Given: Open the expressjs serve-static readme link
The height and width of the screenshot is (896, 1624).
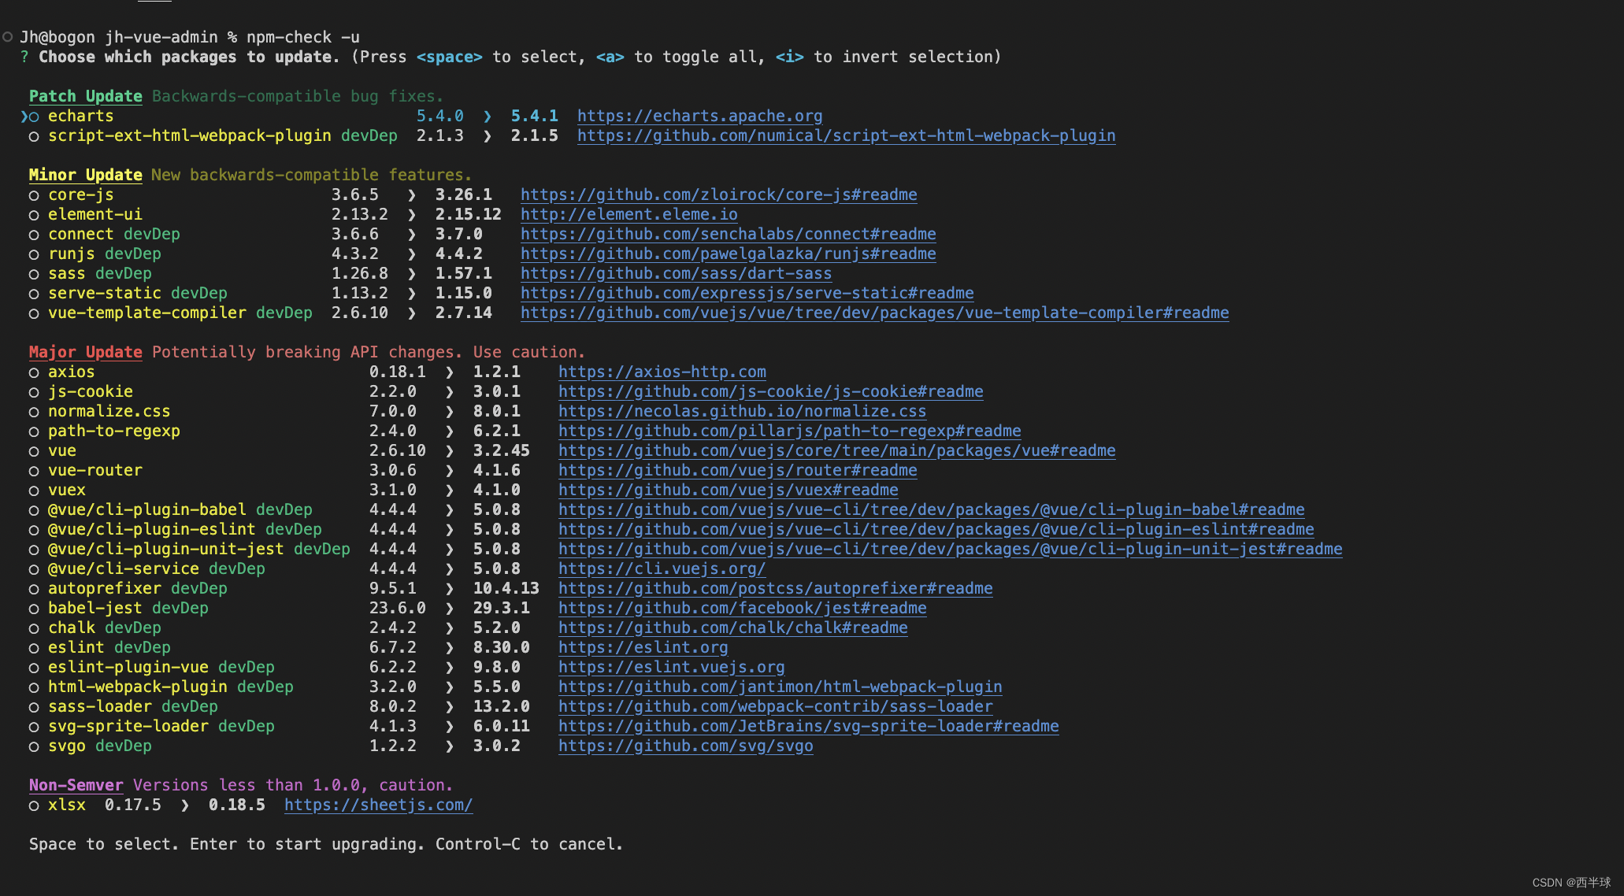Looking at the screenshot, I should [747, 294].
